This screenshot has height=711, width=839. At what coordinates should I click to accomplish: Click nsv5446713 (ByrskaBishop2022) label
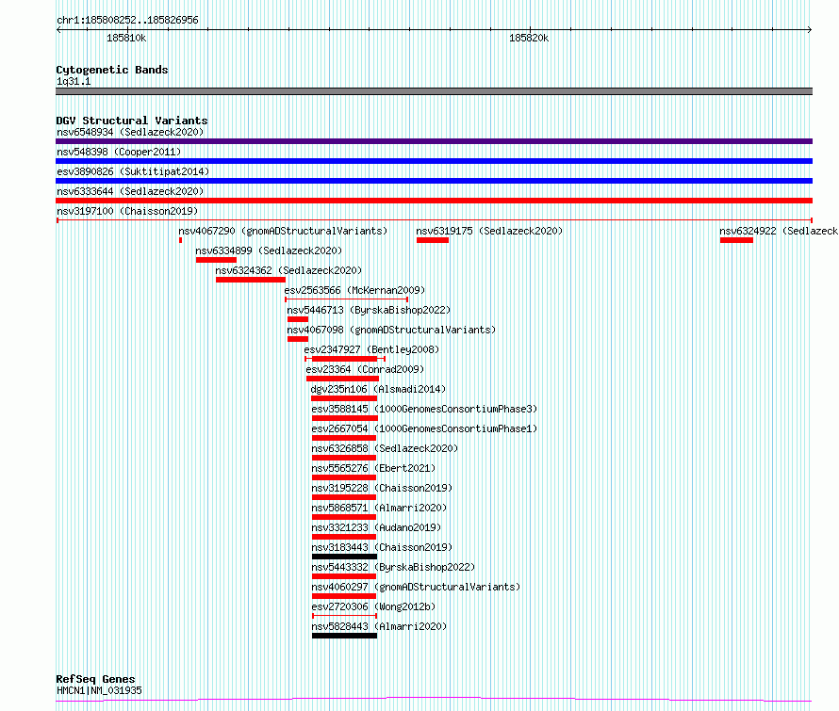tap(369, 310)
